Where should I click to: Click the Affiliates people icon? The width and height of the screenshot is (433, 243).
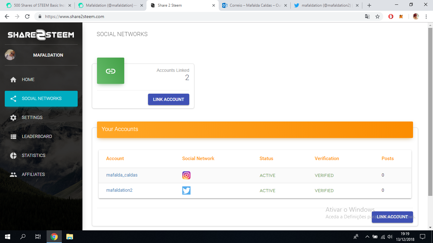click(13, 174)
